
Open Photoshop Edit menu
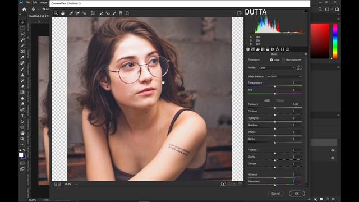pyautogui.click(x=35, y=2)
